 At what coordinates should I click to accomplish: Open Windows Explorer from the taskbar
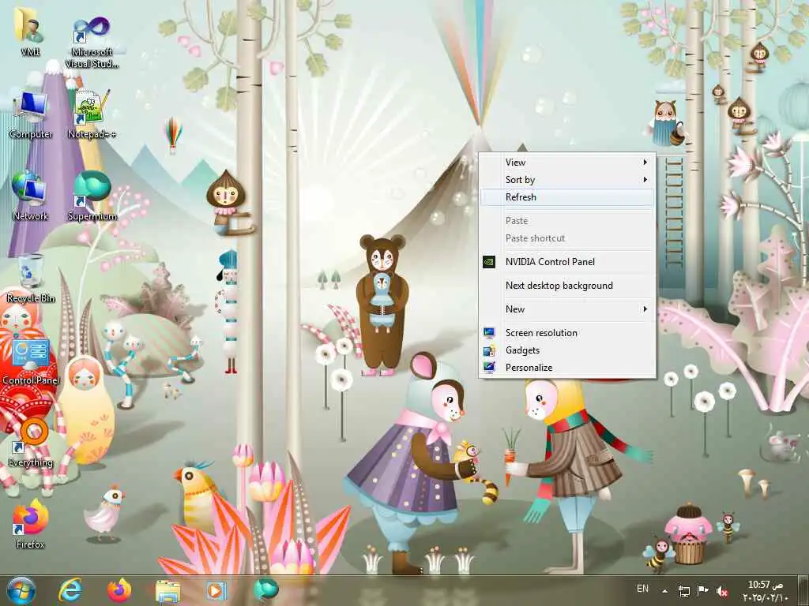pos(167,591)
